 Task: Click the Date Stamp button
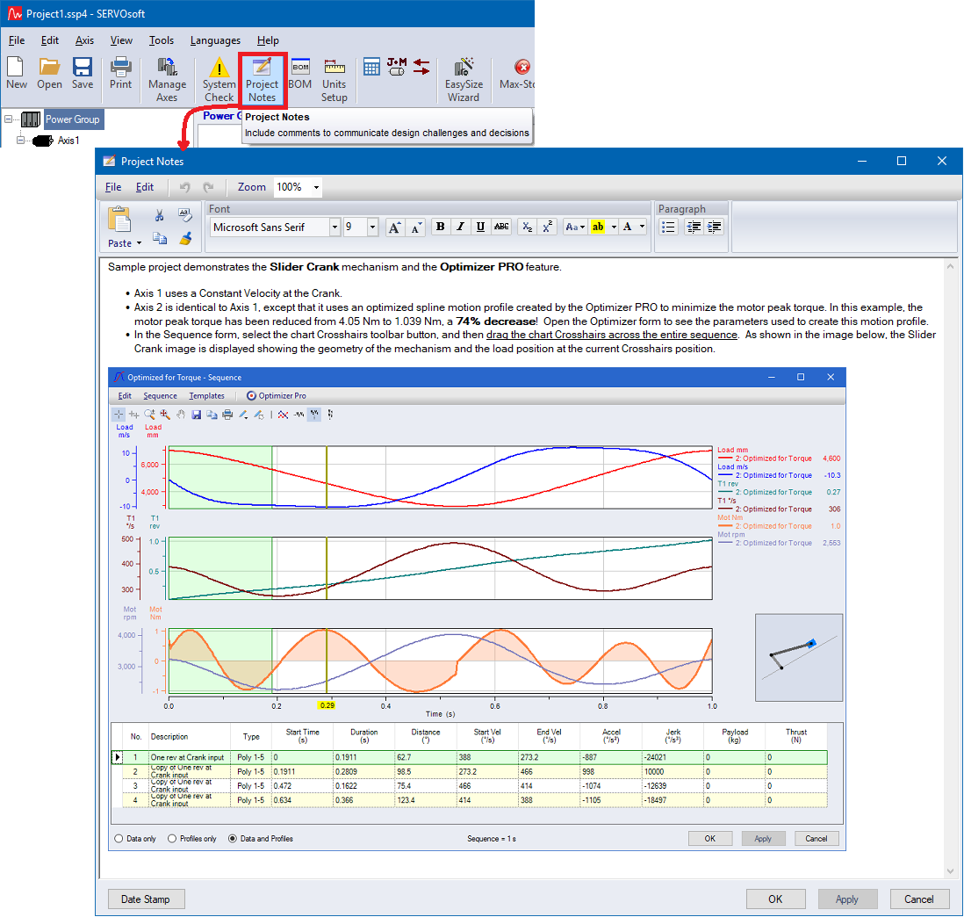point(146,899)
